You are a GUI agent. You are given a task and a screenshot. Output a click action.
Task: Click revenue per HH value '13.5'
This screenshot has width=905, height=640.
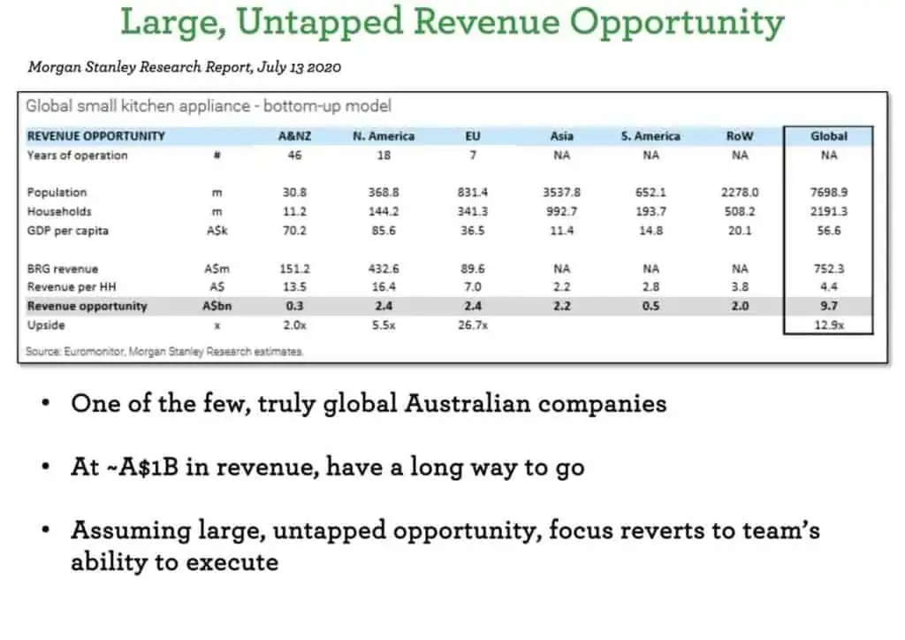click(294, 286)
